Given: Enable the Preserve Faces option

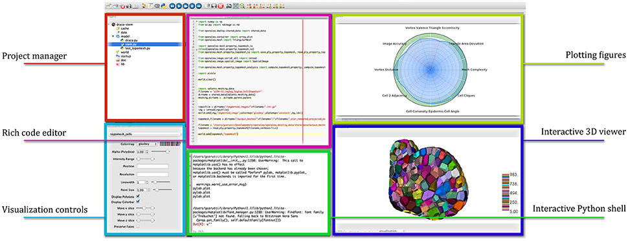Looking at the screenshot, I should pyautogui.click(x=138, y=227).
